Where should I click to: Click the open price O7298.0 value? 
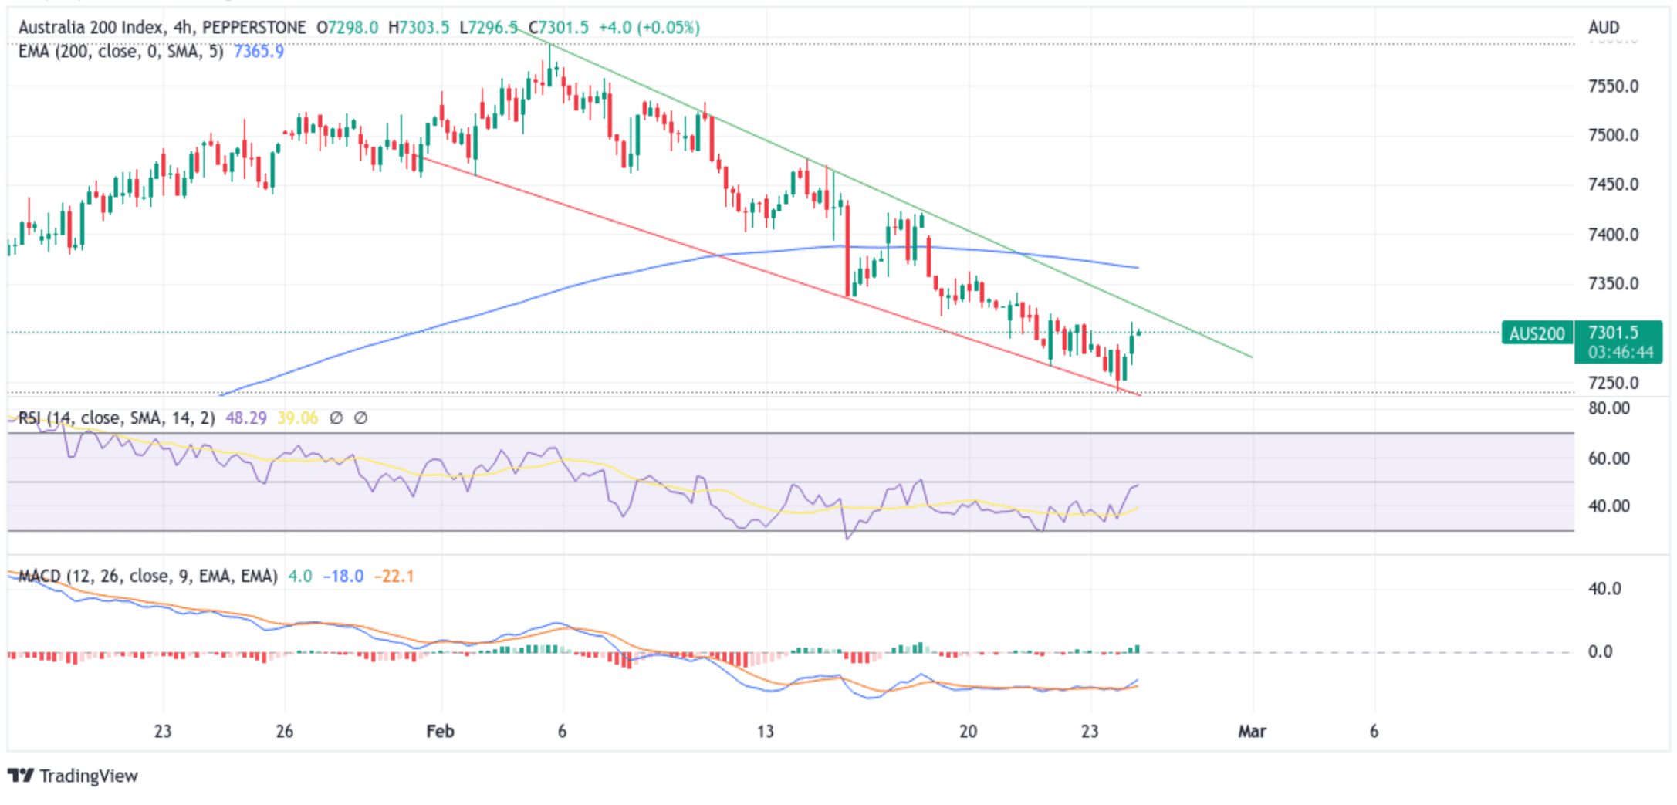[x=347, y=28]
